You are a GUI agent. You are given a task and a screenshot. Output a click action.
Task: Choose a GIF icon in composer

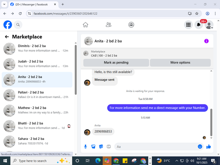109,147
